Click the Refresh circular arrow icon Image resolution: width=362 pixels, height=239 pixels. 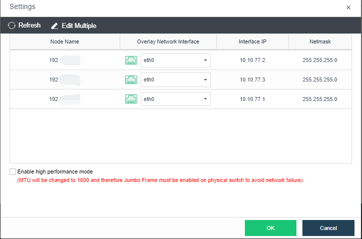click(x=12, y=25)
